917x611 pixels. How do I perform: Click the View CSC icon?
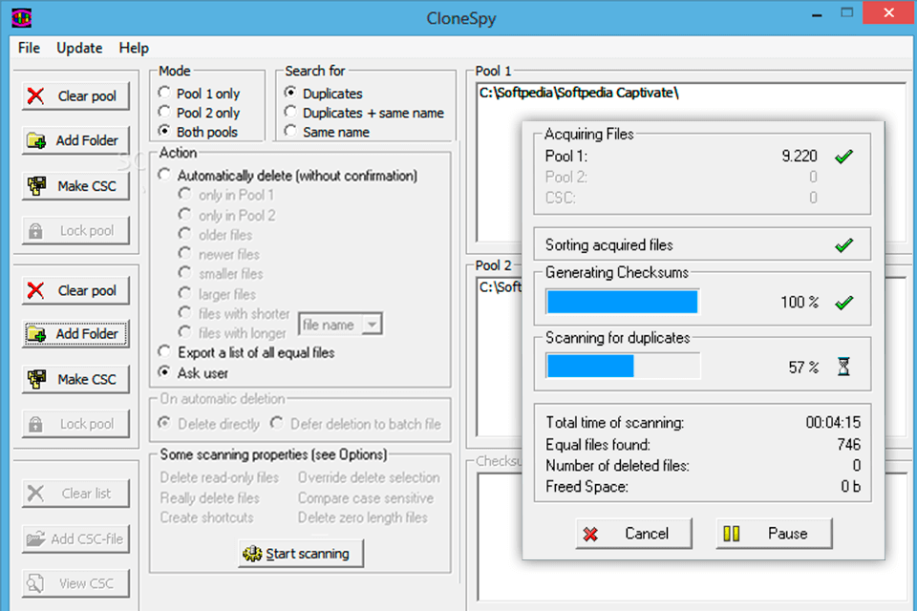(32, 583)
